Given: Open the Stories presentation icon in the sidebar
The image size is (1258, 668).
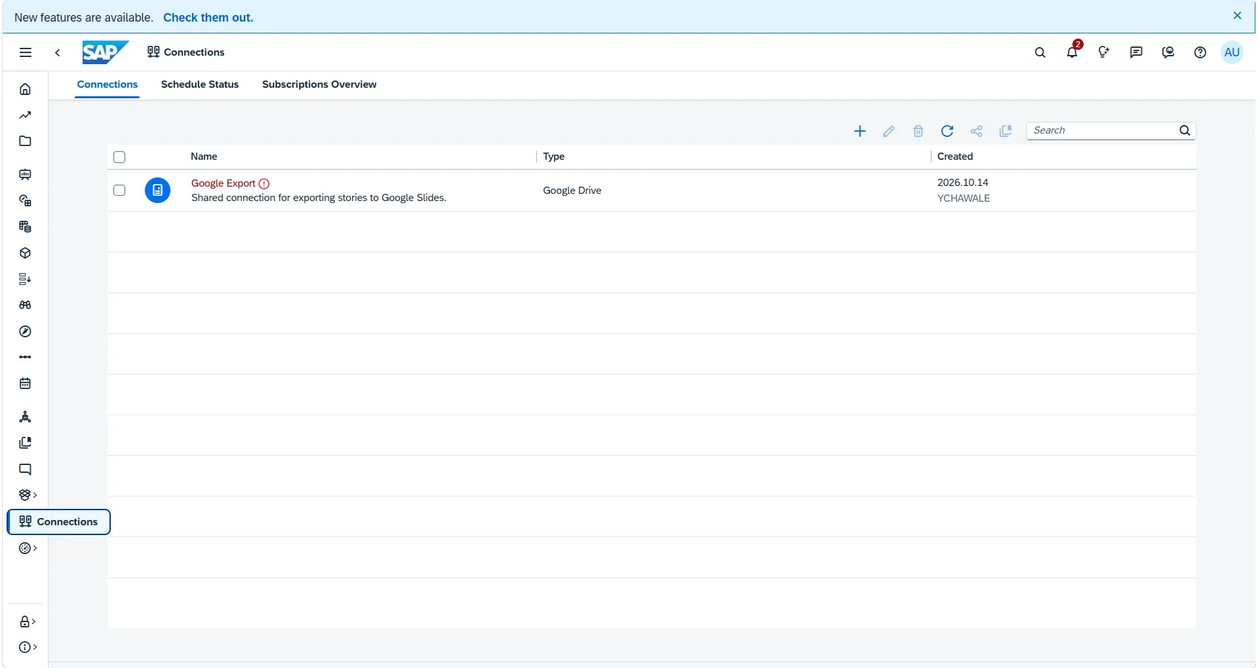Looking at the screenshot, I should (26, 174).
